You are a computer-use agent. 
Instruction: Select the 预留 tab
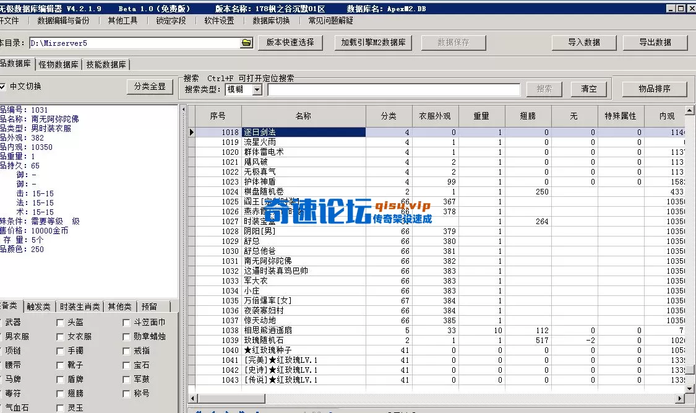[x=148, y=306]
